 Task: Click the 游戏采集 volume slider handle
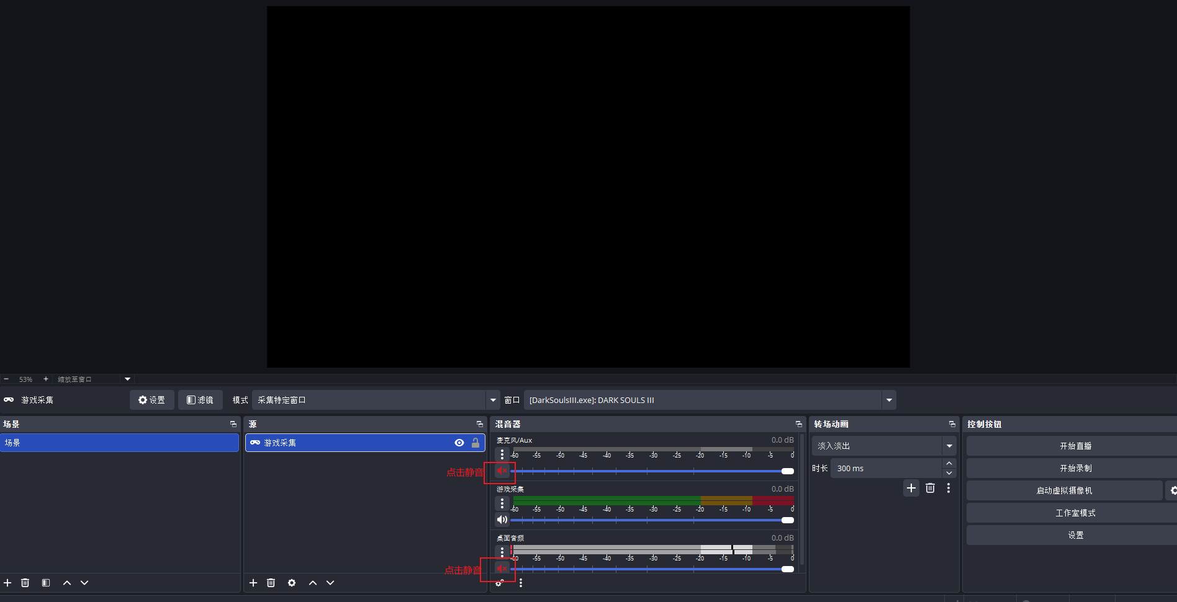click(x=787, y=520)
